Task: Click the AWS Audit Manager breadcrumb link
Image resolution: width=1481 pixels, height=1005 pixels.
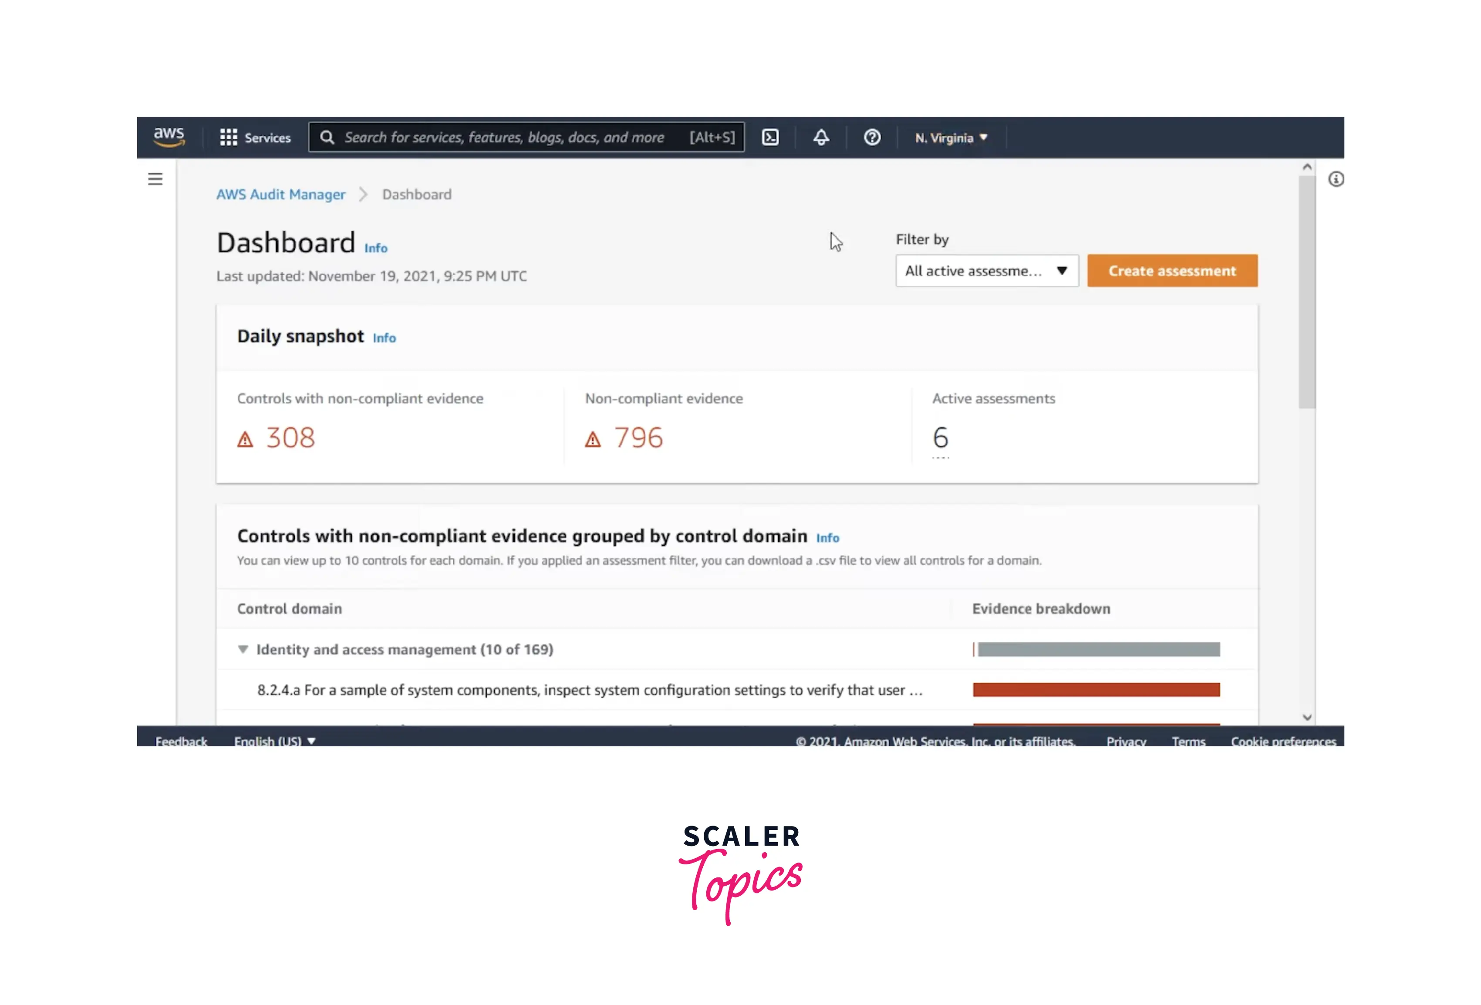Action: (x=280, y=194)
